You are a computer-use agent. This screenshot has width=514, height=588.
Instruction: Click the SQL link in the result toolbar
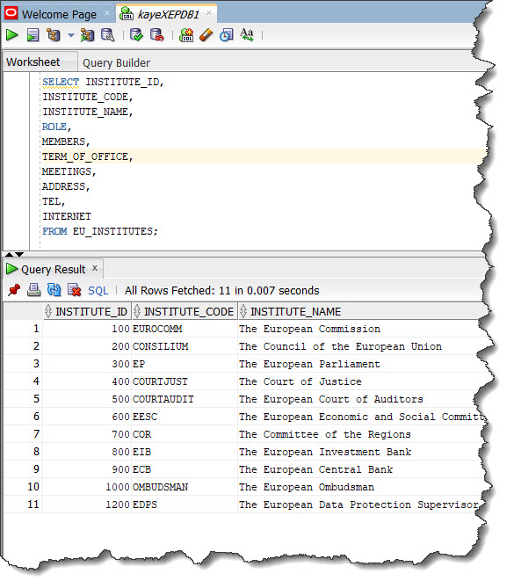pyautogui.click(x=98, y=291)
